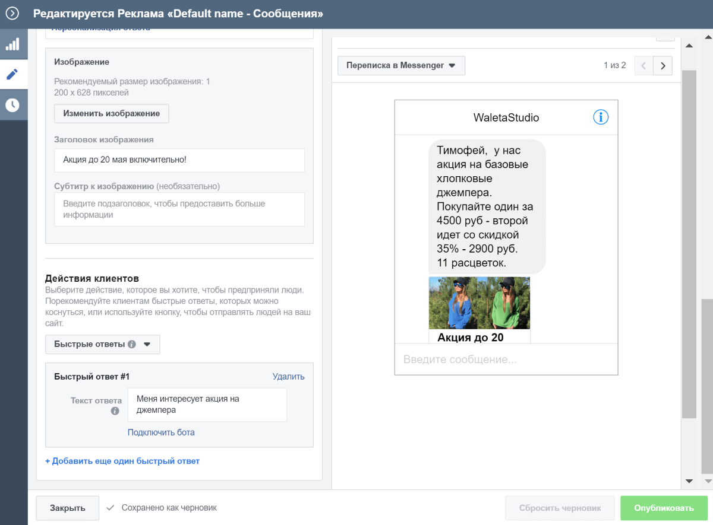Click the Изменить изображение button
Screen dimensions: 713x525
112,113
